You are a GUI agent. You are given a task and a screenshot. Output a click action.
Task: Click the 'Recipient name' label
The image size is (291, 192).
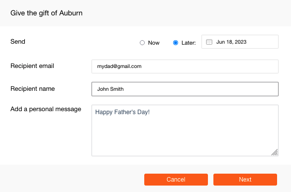pyautogui.click(x=32, y=89)
